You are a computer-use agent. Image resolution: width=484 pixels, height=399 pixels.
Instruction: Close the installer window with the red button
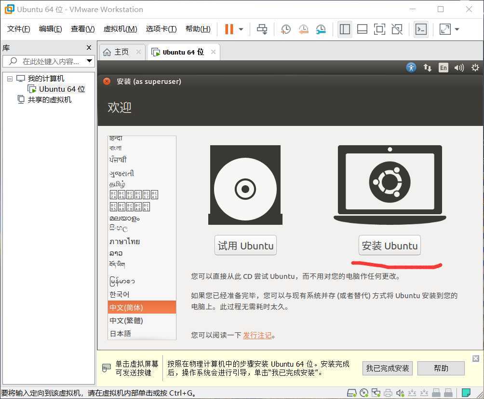pyautogui.click(x=107, y=81)
